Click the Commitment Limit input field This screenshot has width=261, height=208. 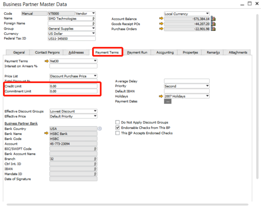(x=73, y=91)
